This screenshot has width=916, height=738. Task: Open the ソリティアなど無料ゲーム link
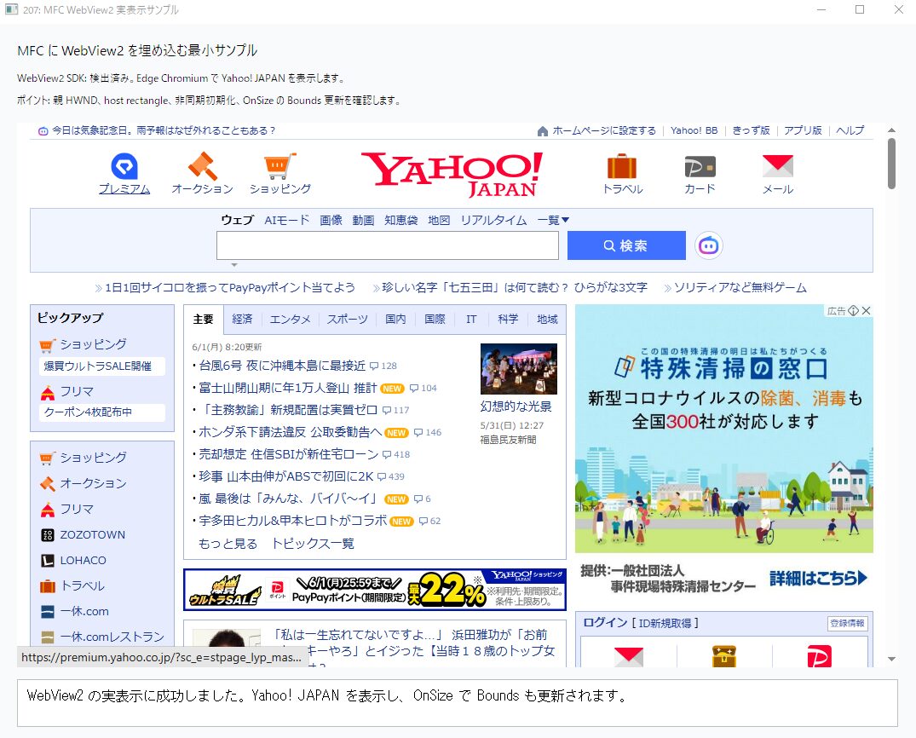(740, 287)
